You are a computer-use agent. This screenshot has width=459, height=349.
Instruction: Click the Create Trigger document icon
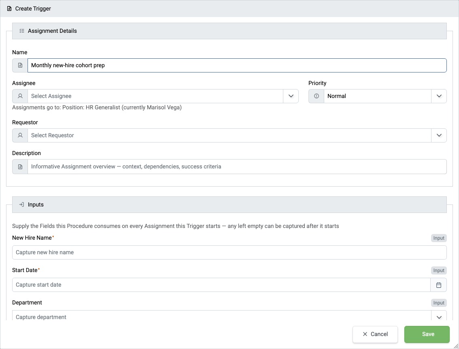[9, 9]
